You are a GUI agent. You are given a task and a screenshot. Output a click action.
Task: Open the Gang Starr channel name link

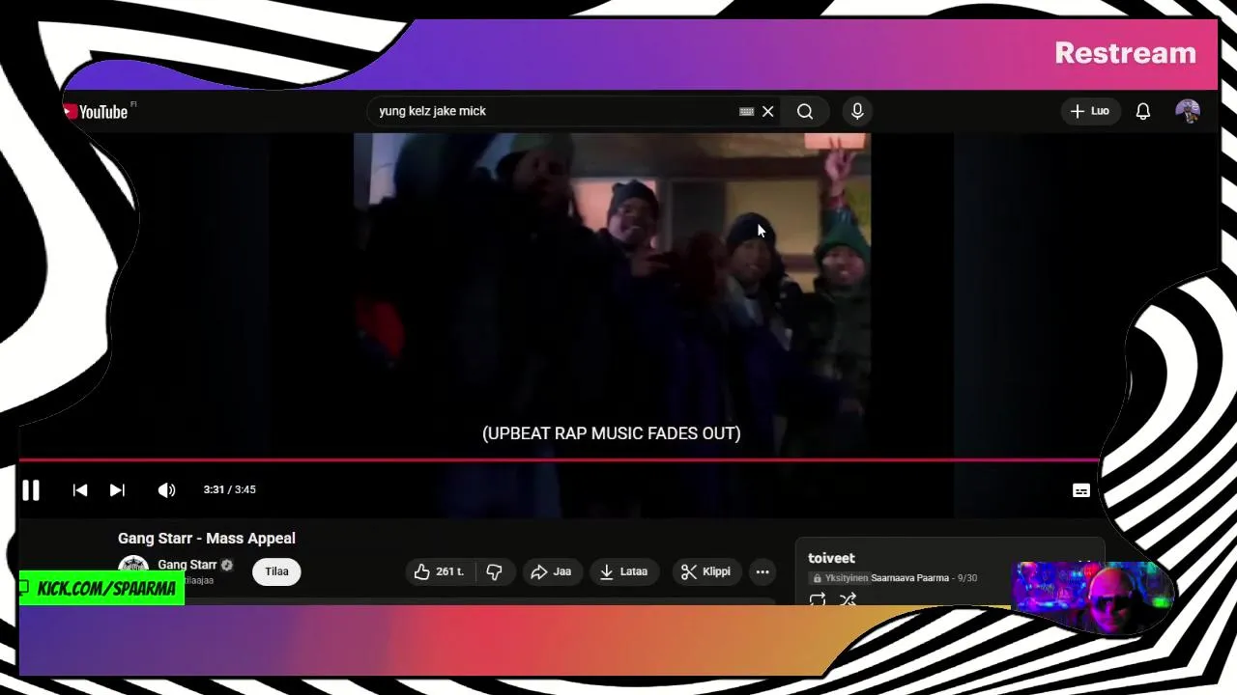point(187,565)
